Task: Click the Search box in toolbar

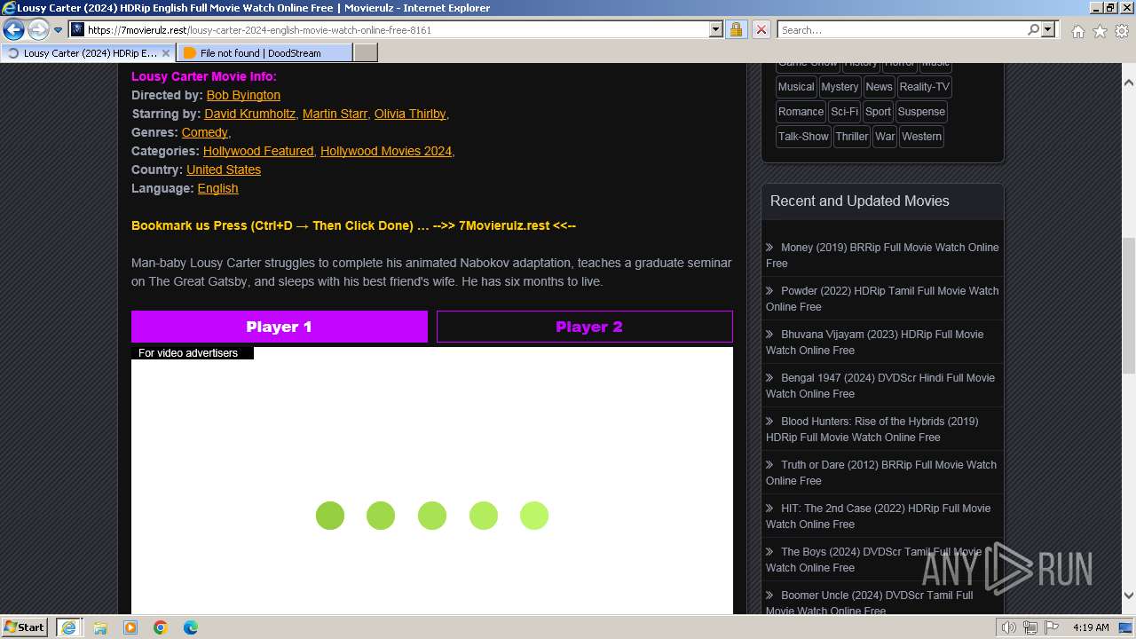Action: (902, 29)
